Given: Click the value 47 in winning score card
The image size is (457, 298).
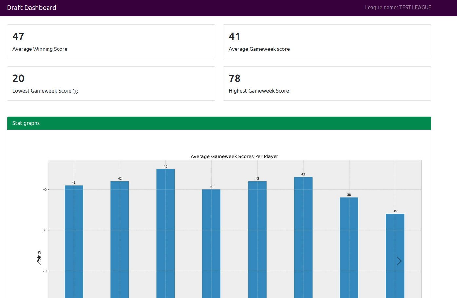Looking at the screenshot, I should tap(18, 36).
